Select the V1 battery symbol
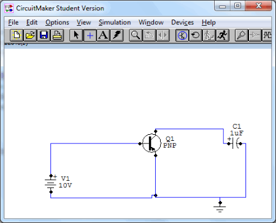The height and width of the screenshot is (223, 276). (x=51, y=184)
